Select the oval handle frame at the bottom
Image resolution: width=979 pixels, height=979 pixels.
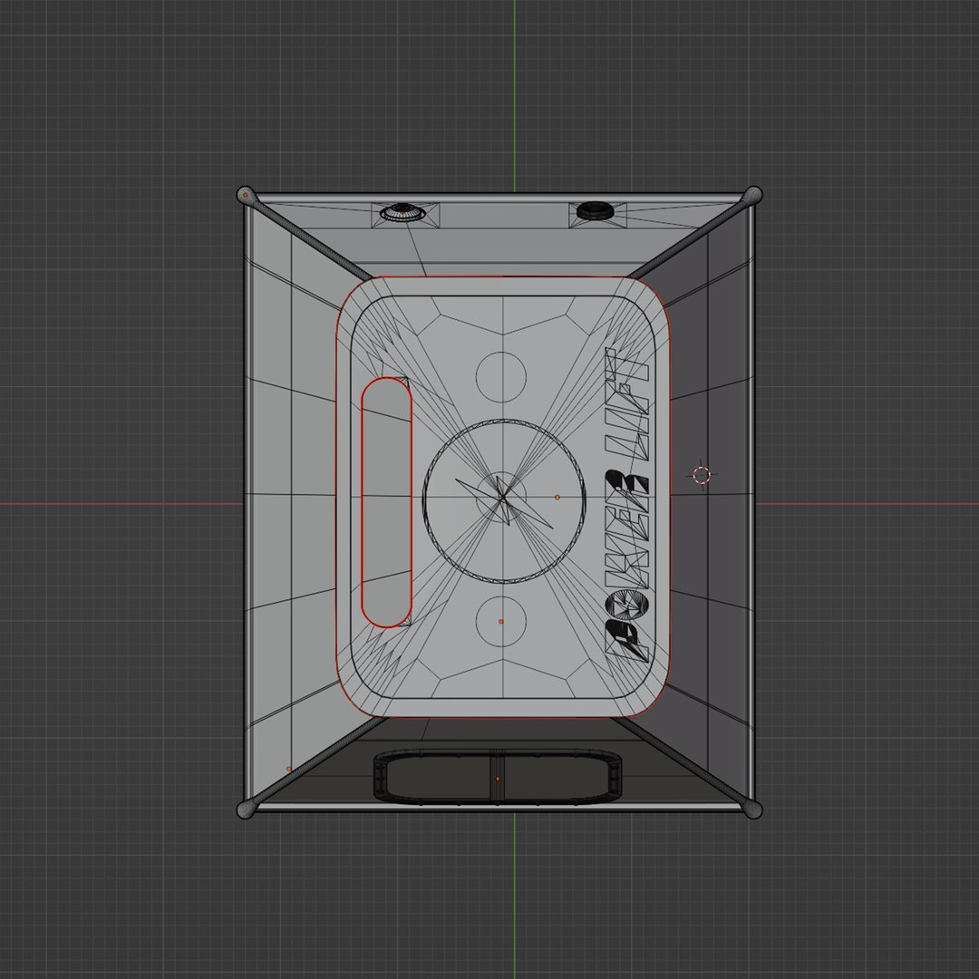coord(498,777)
